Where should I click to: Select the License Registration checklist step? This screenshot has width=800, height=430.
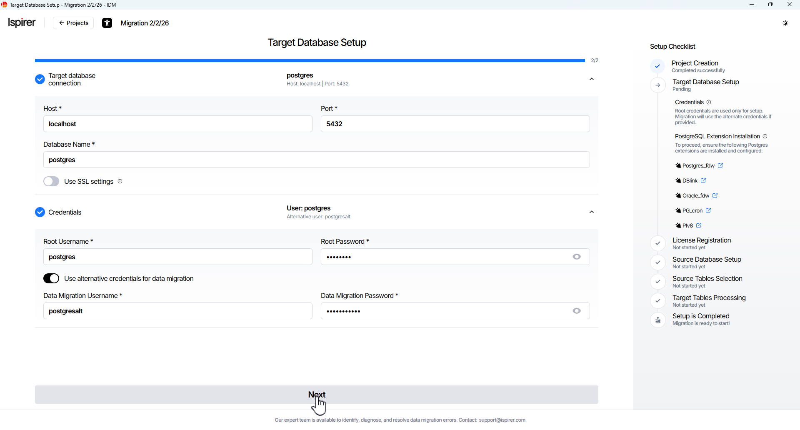pyautogui.click(x=701, y=240)
